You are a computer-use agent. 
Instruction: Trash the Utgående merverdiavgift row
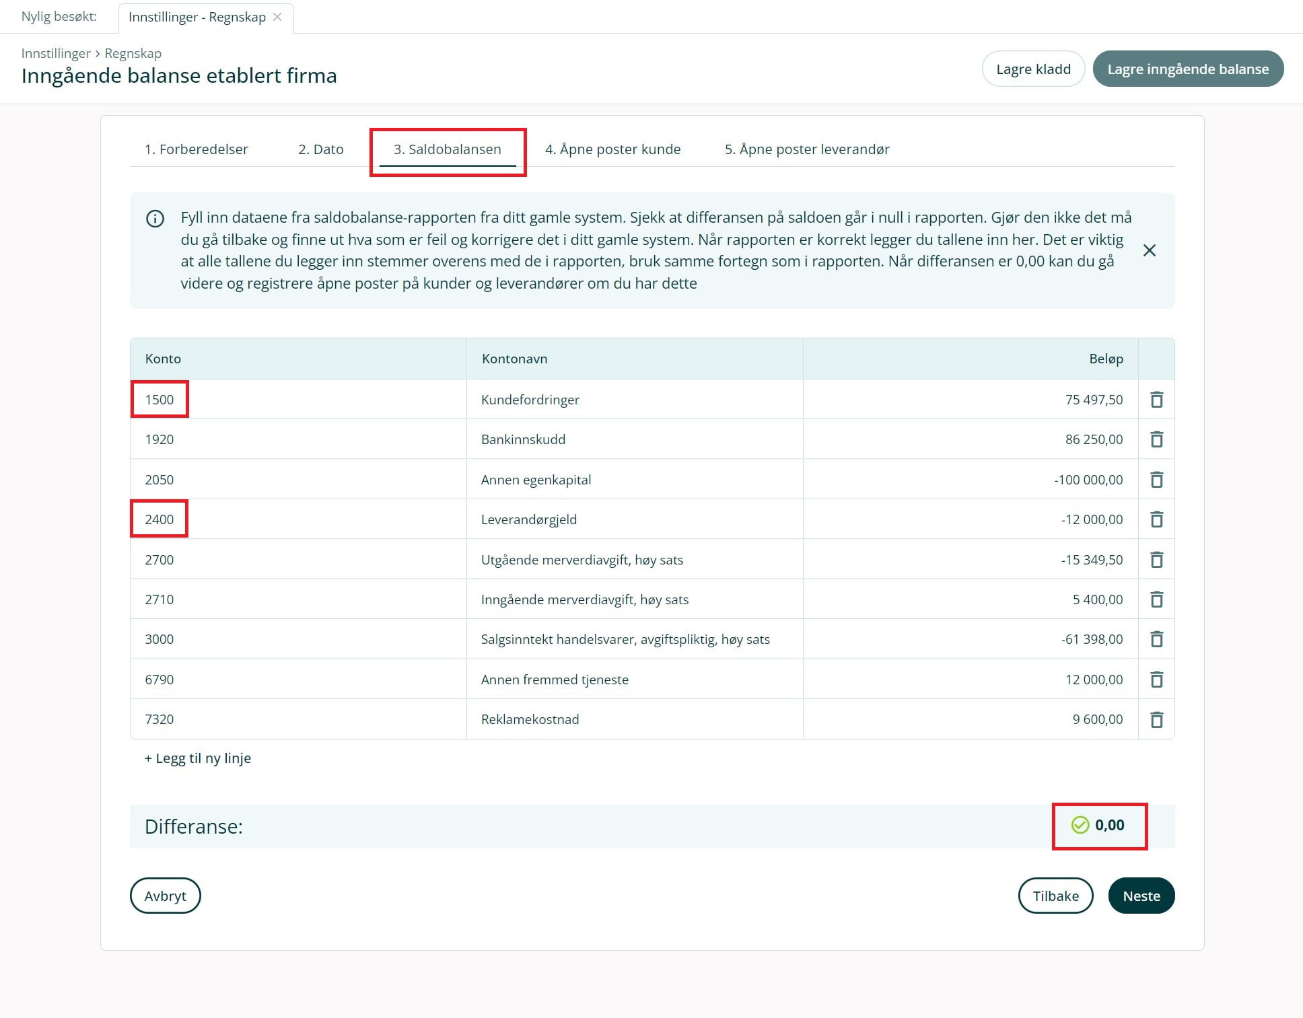pos(1156,560)
